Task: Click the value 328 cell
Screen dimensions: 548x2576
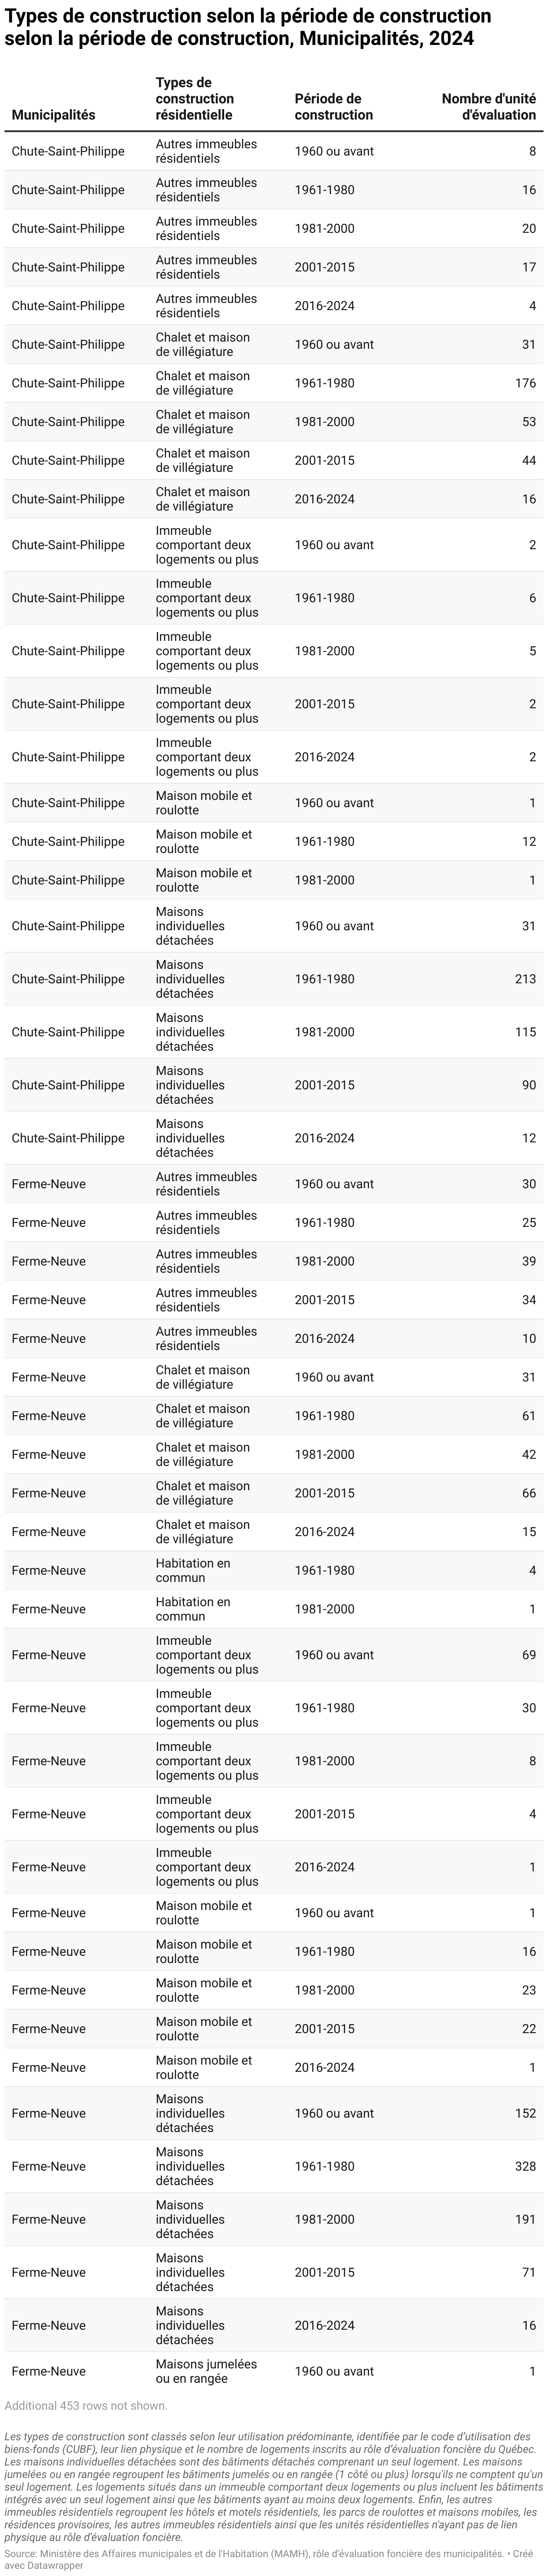Action: (525, 2166)
